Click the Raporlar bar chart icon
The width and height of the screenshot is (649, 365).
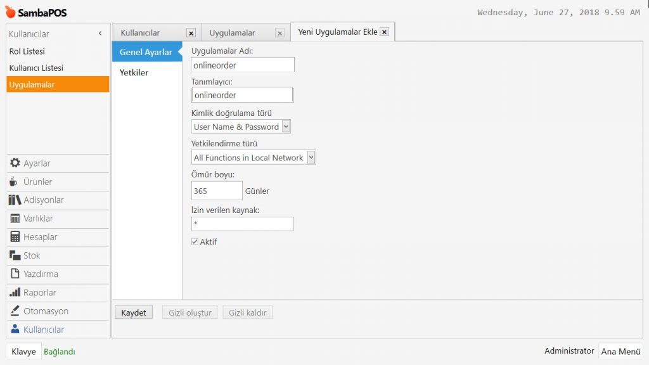tap(15, 293)
